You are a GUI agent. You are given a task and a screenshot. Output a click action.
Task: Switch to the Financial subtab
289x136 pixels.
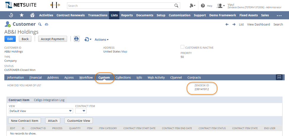(x=36, y=77)
